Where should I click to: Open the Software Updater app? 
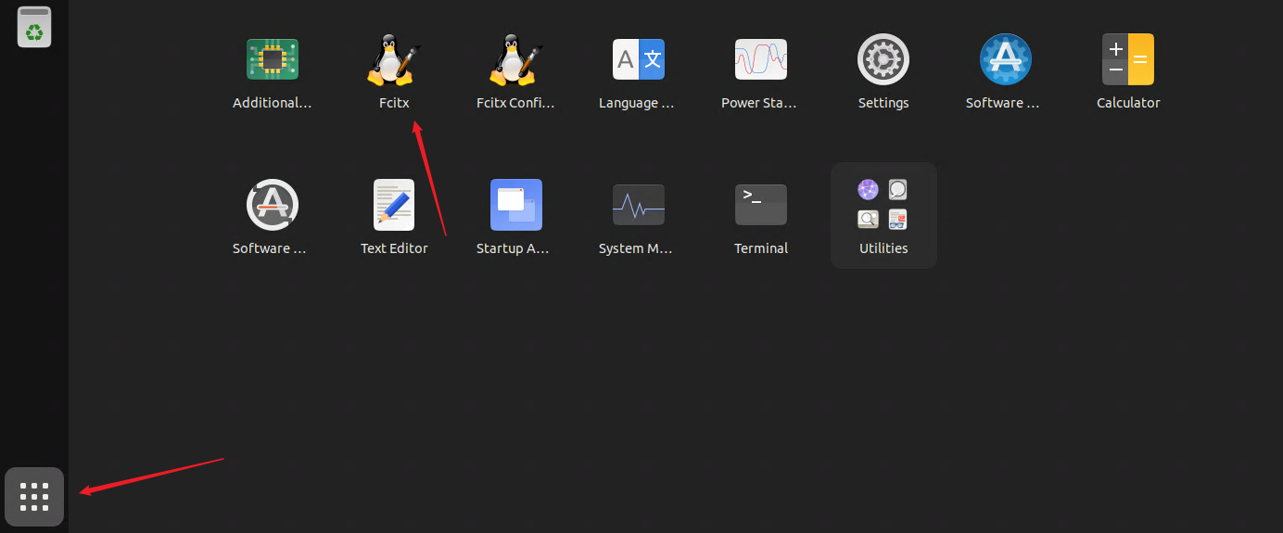pyautogui.click(x=272, y=205)
